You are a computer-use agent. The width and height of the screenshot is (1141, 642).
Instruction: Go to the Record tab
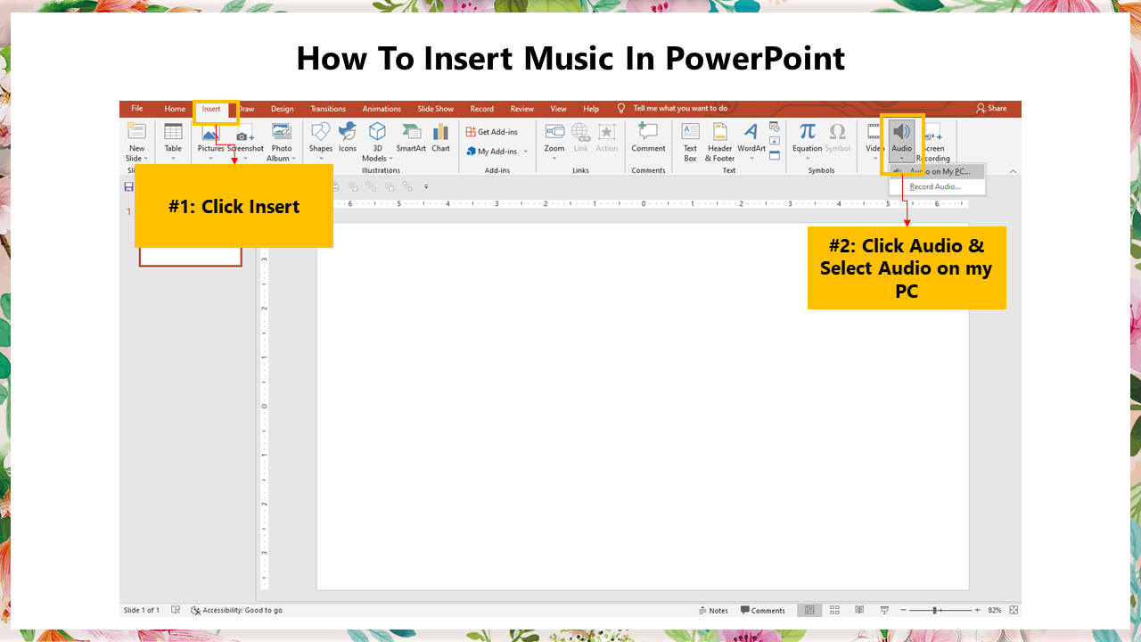tap(482, 109)
